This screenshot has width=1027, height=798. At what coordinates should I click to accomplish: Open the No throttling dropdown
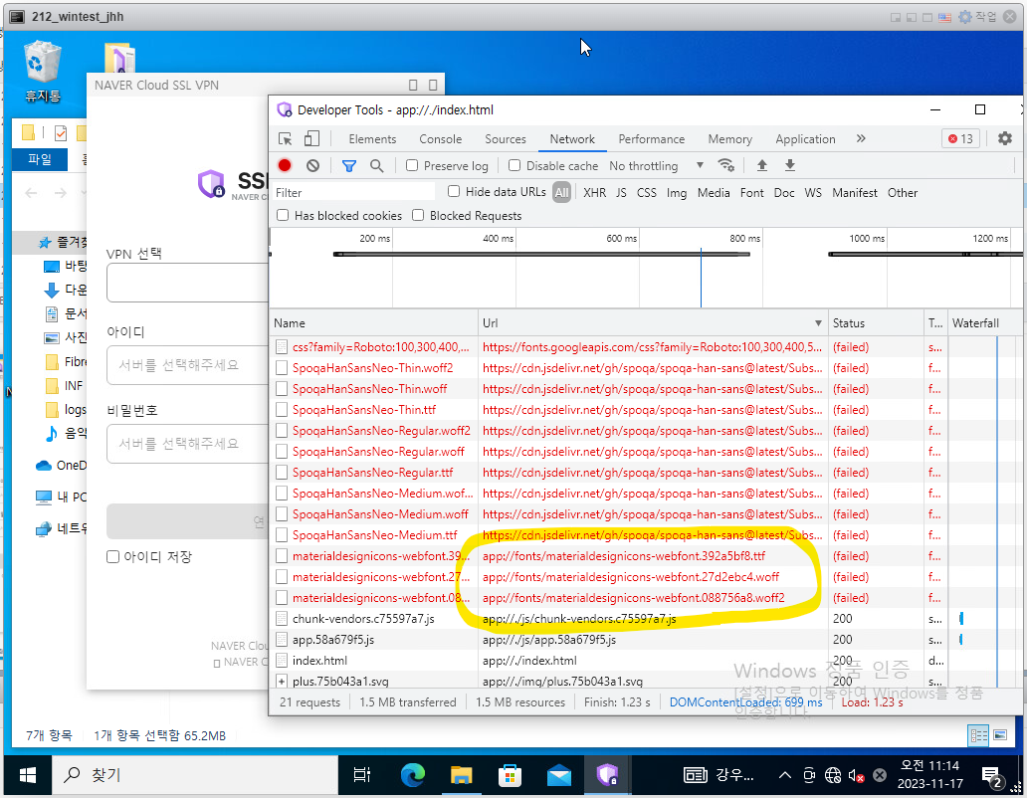[655, 166]
